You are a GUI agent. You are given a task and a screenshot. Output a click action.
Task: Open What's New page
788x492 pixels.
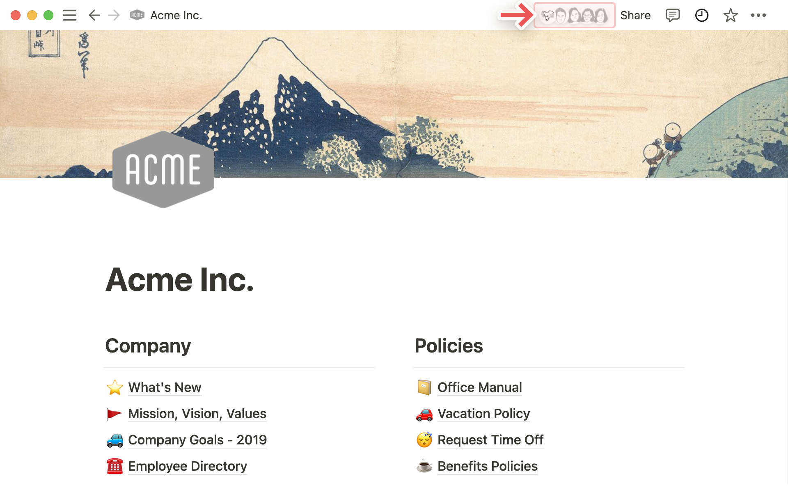point(164,387)
